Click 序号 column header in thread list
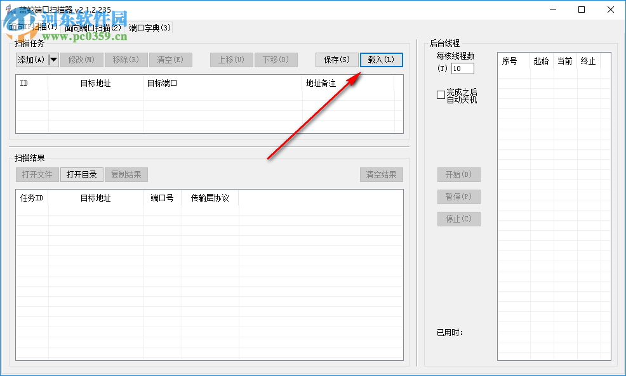 (x=514, y=61)
